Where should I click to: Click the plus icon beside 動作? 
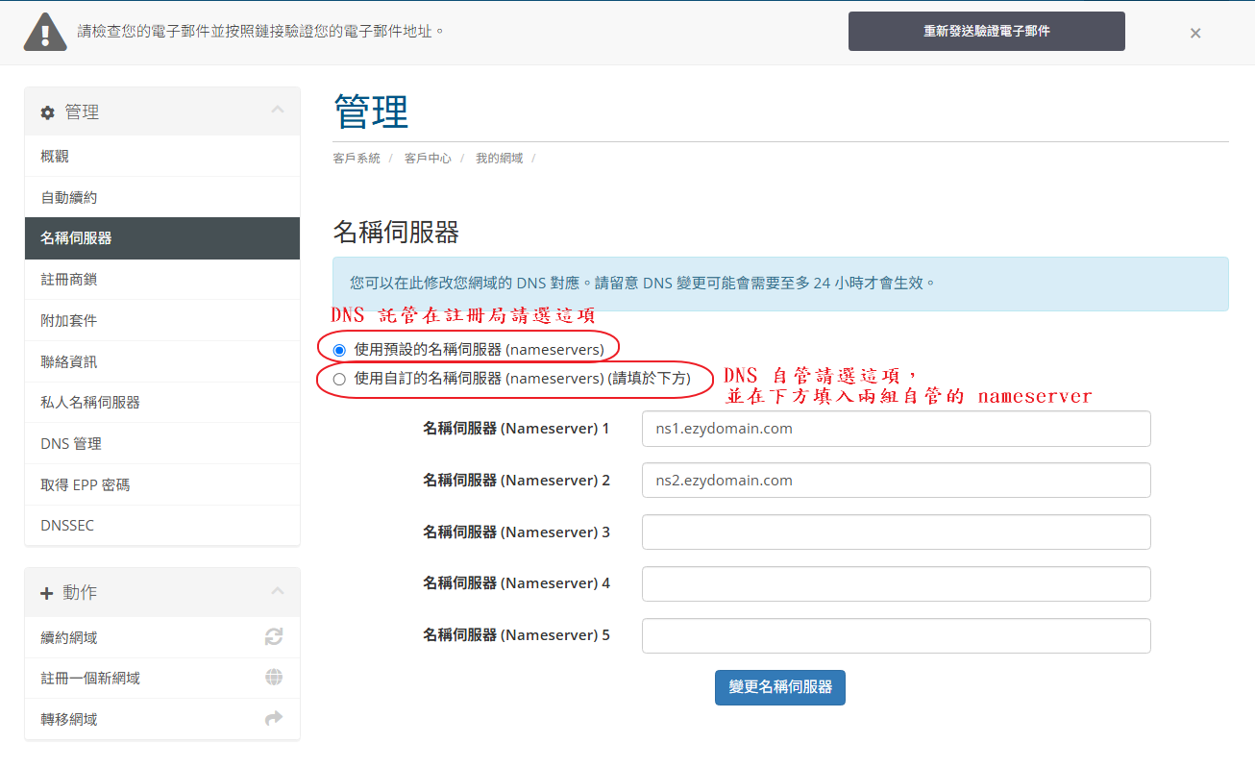coord(46,593)
